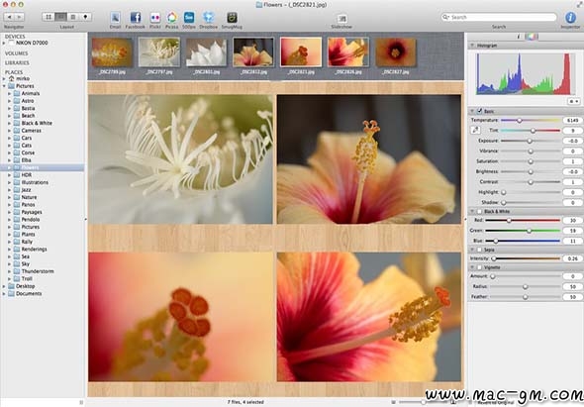Select the Rally folder
This screenshot has width=584, height=407.
[27, 242]
